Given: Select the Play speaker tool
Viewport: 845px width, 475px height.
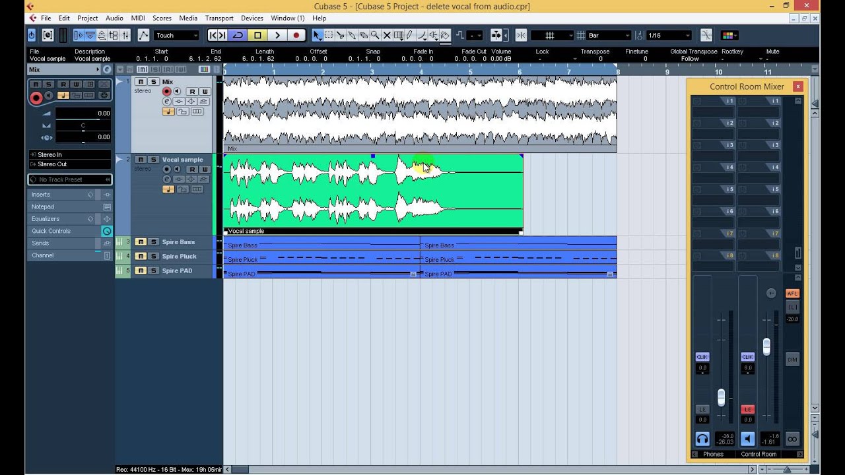Looking at the screenshot, I should (x=433, y=35).
